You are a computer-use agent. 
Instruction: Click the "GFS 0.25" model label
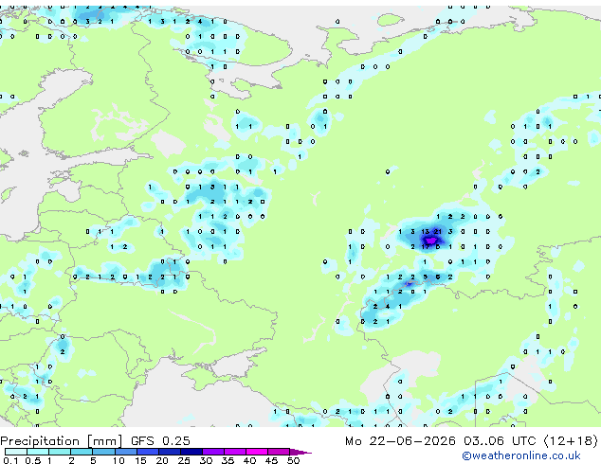tap(160, 440)
